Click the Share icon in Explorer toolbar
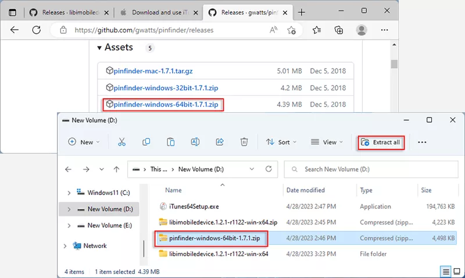Viewport: 465px width, 278px height. pyautogui.click(x=220, y=142)
